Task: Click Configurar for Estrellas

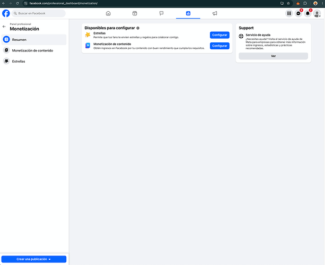Action: (x=219, y=35)
